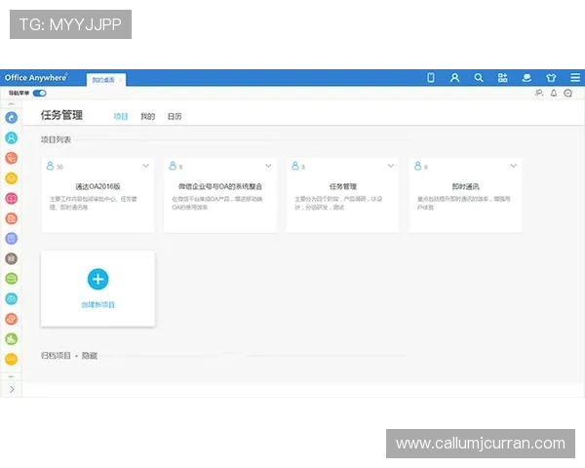Click the online users face icon in header
Screen dimensions: 585x468
526,78
